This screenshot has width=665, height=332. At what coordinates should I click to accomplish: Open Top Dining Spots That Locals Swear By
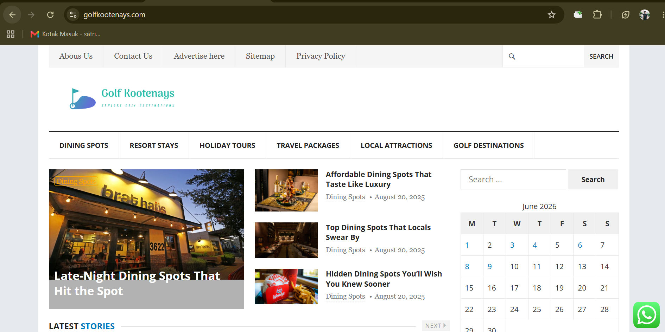[378, 233]
